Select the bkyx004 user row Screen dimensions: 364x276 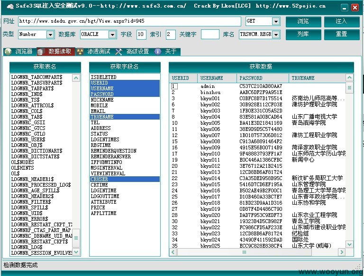click(x=257, y=117)
